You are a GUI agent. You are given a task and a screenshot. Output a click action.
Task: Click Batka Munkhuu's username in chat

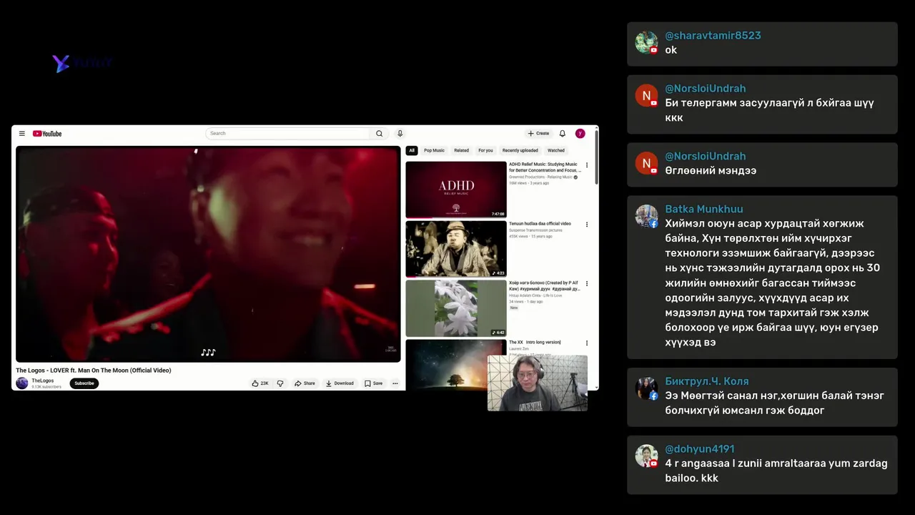tap(704, 209)
